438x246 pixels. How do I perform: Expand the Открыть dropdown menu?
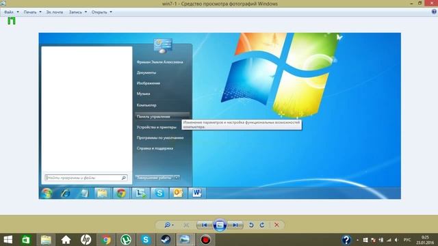coord(102,12)
